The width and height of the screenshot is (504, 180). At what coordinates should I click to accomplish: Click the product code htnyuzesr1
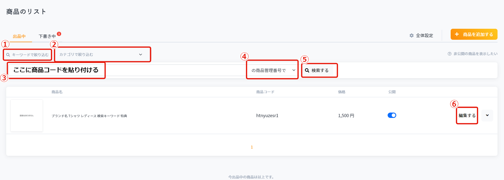(x=267, y=116)
